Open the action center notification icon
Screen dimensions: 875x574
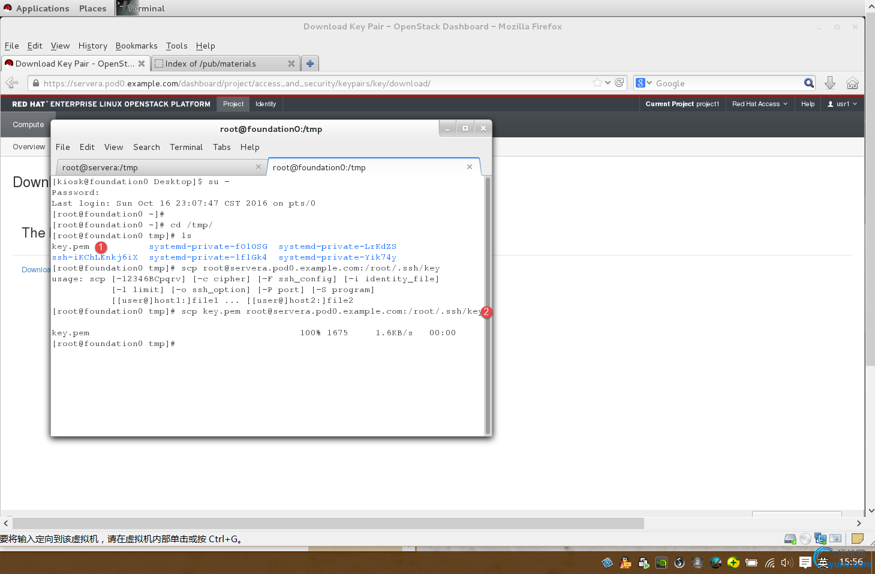point(805,563)
